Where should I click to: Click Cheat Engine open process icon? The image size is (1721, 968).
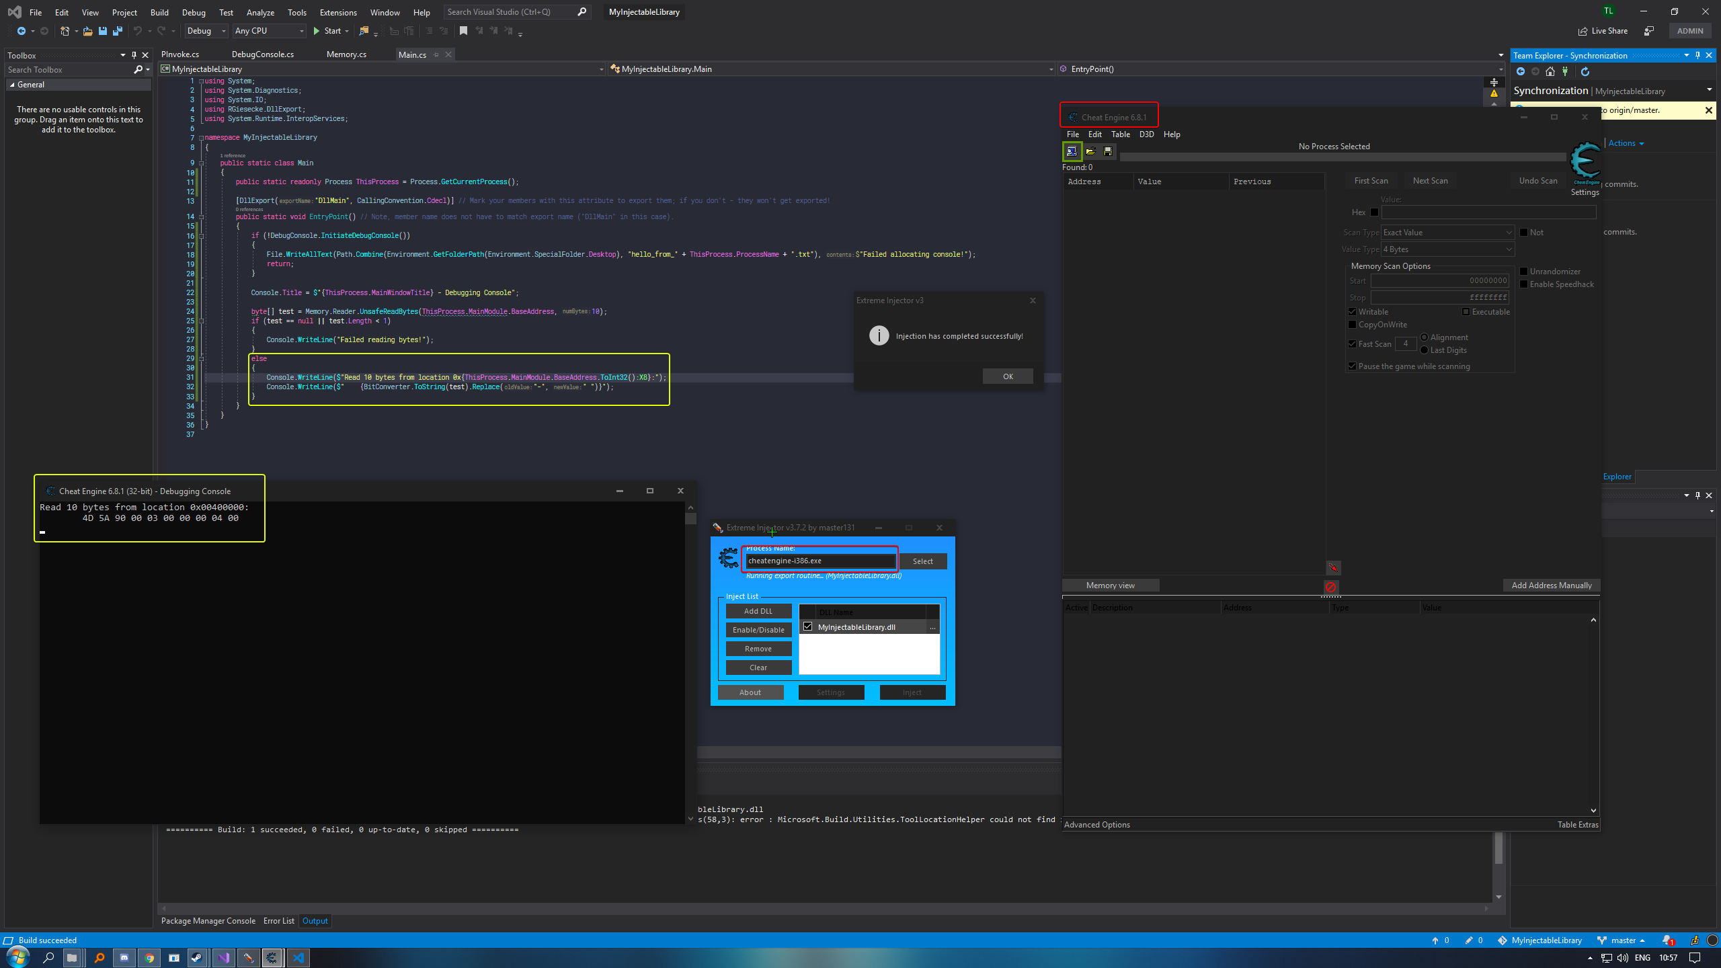[1072, 151]
